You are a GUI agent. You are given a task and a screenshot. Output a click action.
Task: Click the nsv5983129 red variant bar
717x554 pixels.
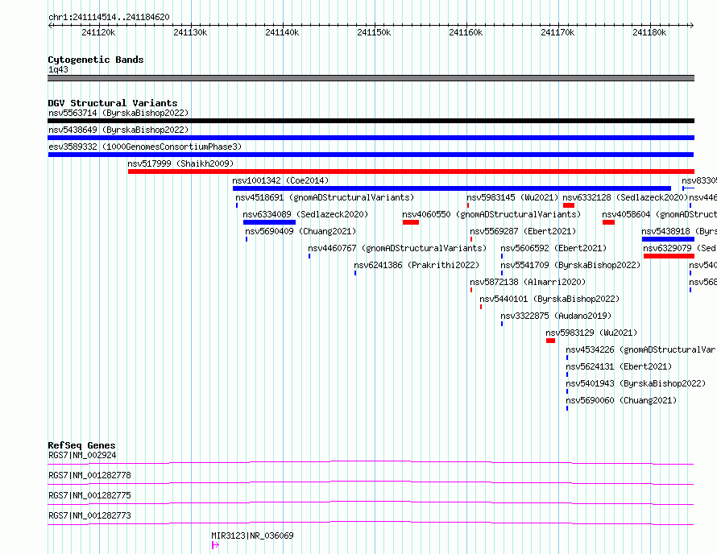(550, 341)
